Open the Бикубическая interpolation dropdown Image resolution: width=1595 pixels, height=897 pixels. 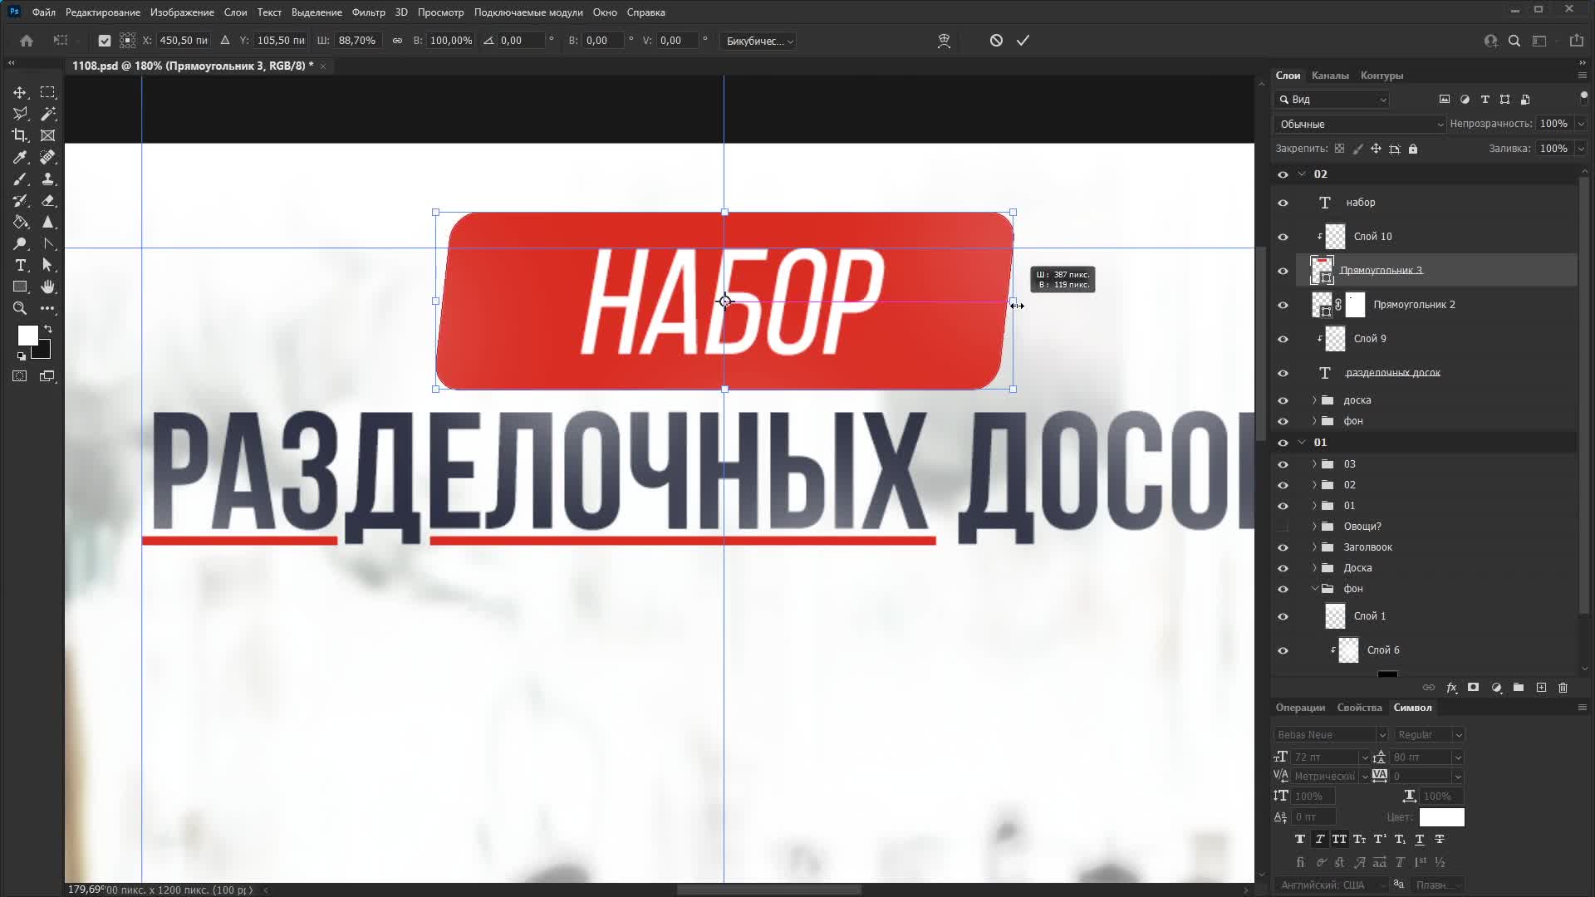tap(759, 41)
